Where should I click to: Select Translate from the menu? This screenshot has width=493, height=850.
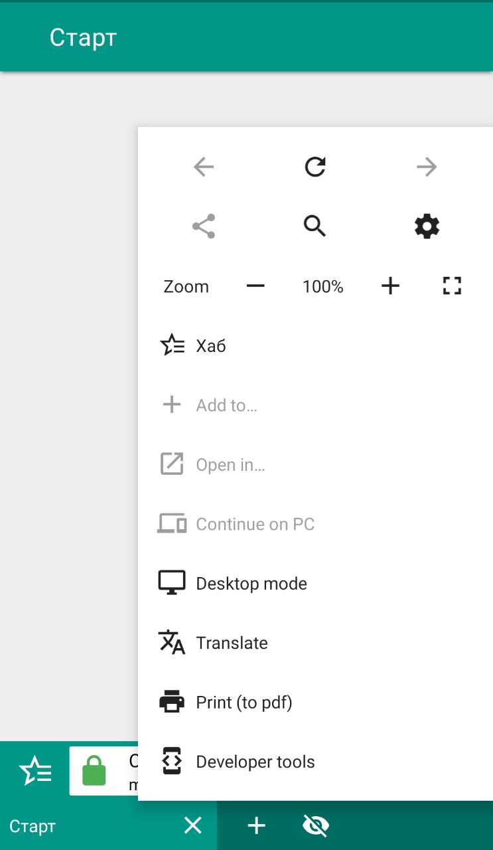point(315,643)
